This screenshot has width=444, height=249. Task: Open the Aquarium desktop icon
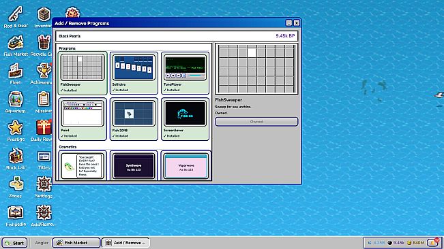[x=16, y=102]
